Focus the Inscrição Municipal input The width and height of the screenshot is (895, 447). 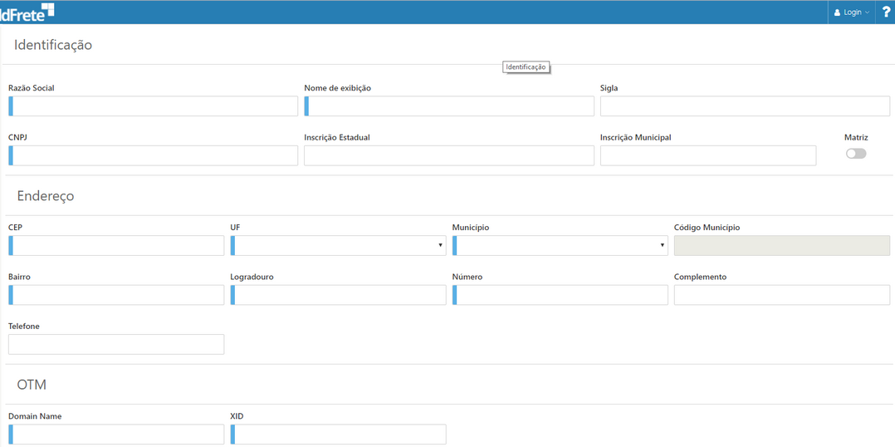point(707,155)
